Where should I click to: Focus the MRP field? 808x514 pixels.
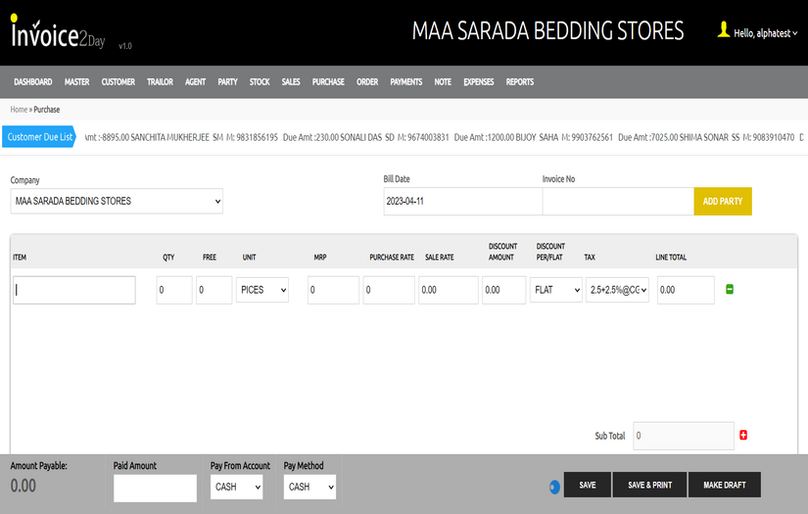pos(333,290)
